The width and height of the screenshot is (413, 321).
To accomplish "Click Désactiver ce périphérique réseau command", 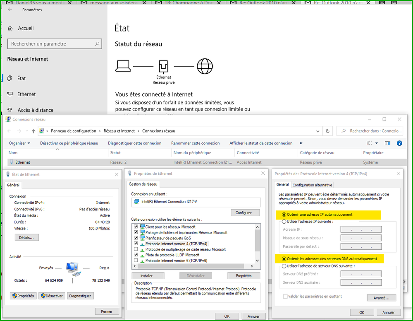I will tap(69, 143).
